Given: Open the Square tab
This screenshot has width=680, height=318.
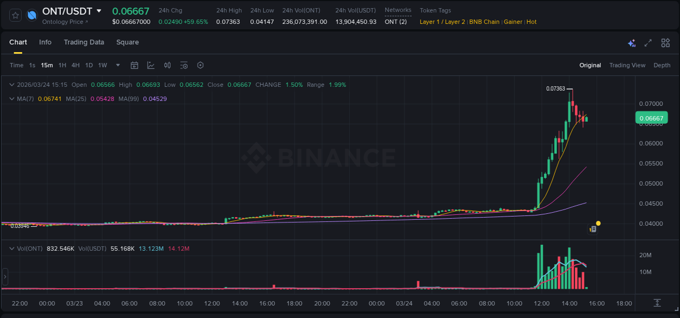Looking at the screenshot, I should [x=127, y=42].
